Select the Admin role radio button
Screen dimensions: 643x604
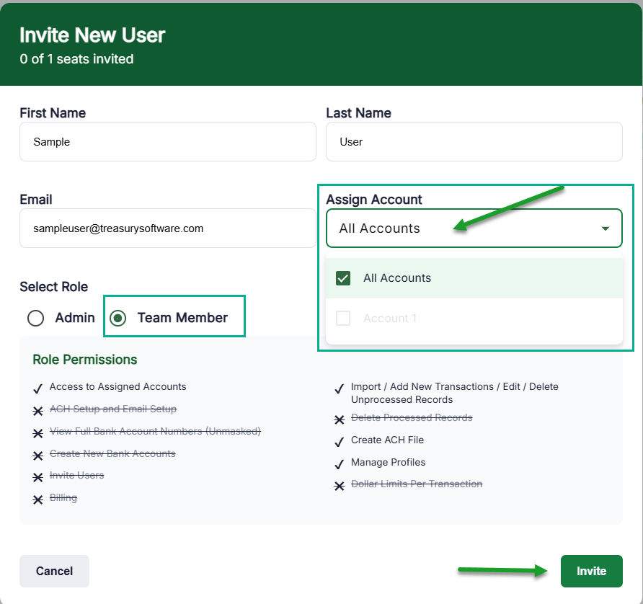35,318
